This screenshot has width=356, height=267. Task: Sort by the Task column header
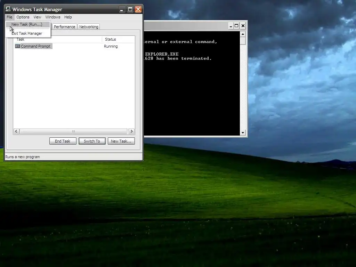click(58, 39)
